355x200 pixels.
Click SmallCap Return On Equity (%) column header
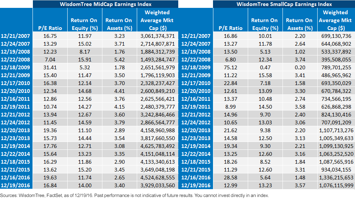pos(265,24)
